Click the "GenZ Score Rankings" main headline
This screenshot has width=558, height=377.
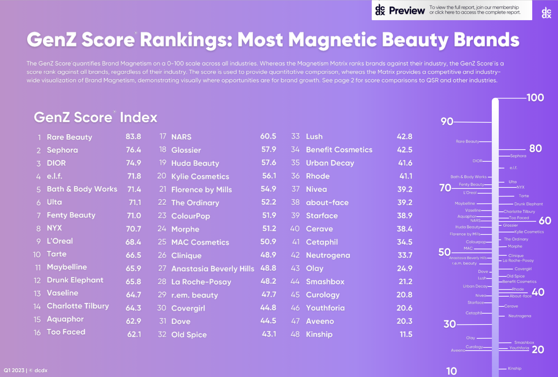coord(273,40)
